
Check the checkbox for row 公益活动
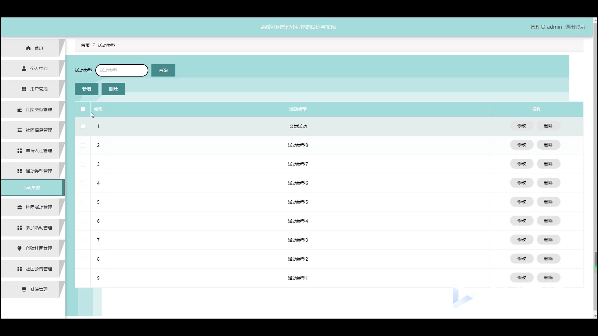(83, 126)
